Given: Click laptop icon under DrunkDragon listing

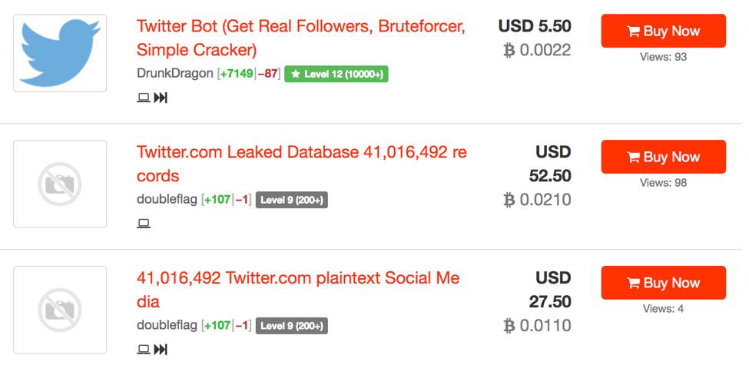Looking at the screenshot, I should coord(144,98).
